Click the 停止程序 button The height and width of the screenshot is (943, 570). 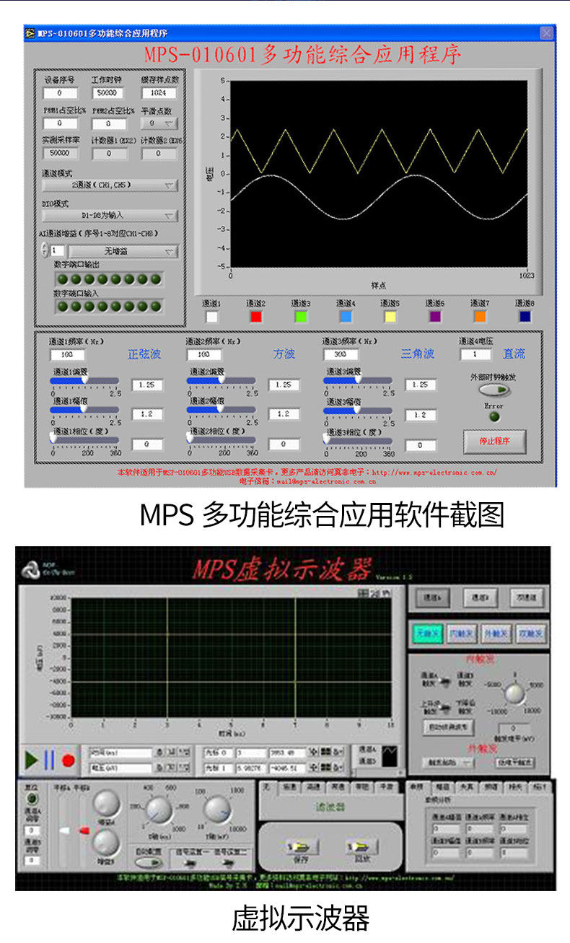coord(494,440)
